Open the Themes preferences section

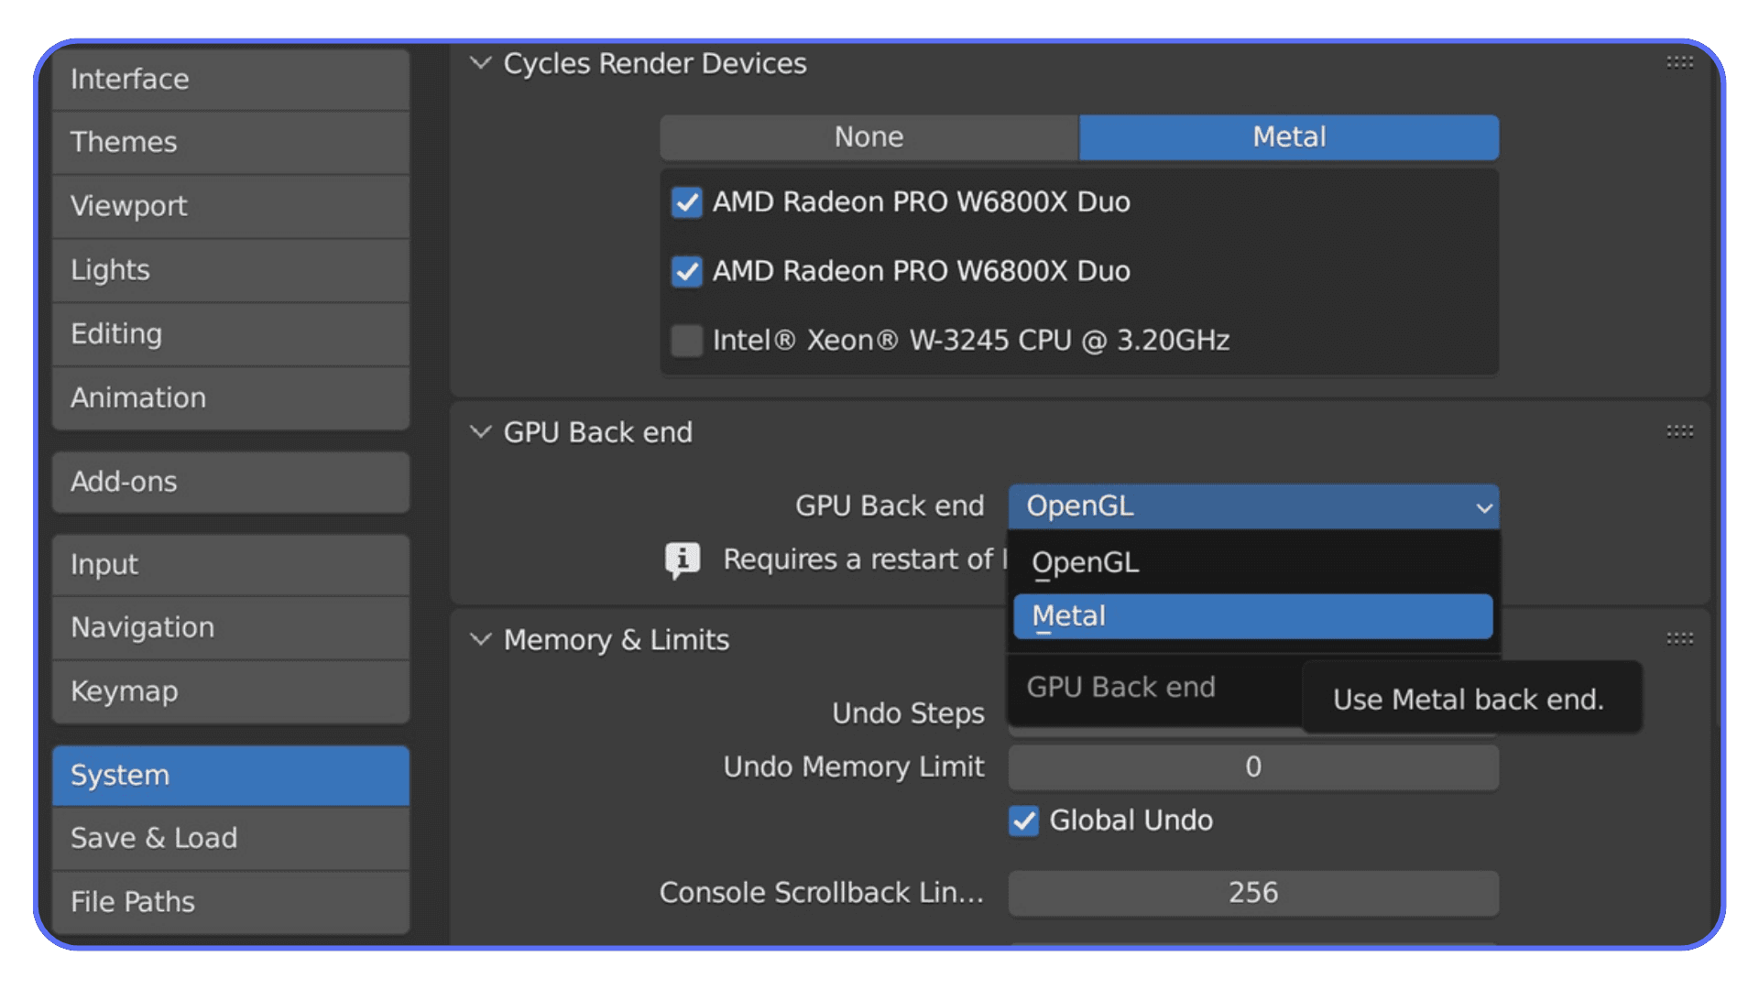tap(229, 143)
